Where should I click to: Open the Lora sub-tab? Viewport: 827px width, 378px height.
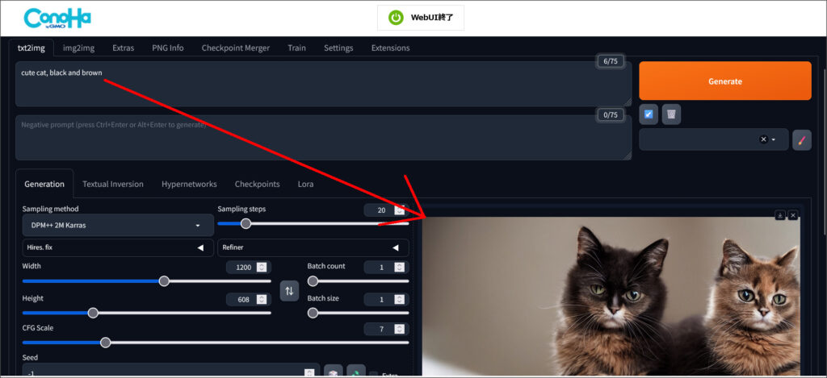(305, 185)
